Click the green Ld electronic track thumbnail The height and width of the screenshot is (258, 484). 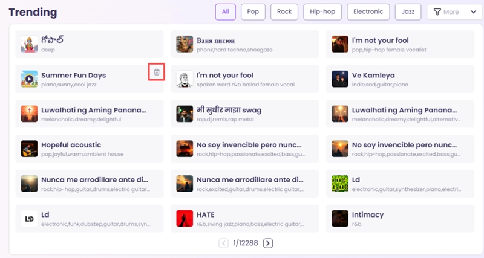[340, 183]
